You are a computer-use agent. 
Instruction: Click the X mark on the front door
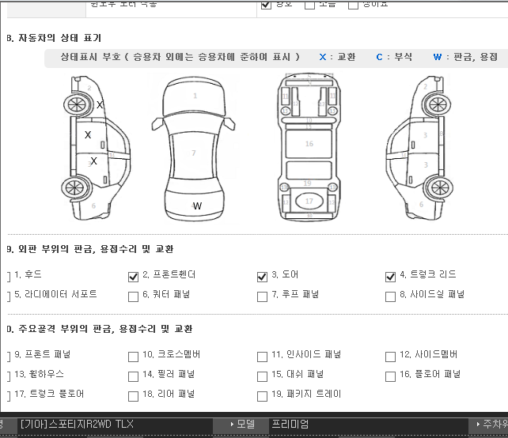click(x=88, y=135)
